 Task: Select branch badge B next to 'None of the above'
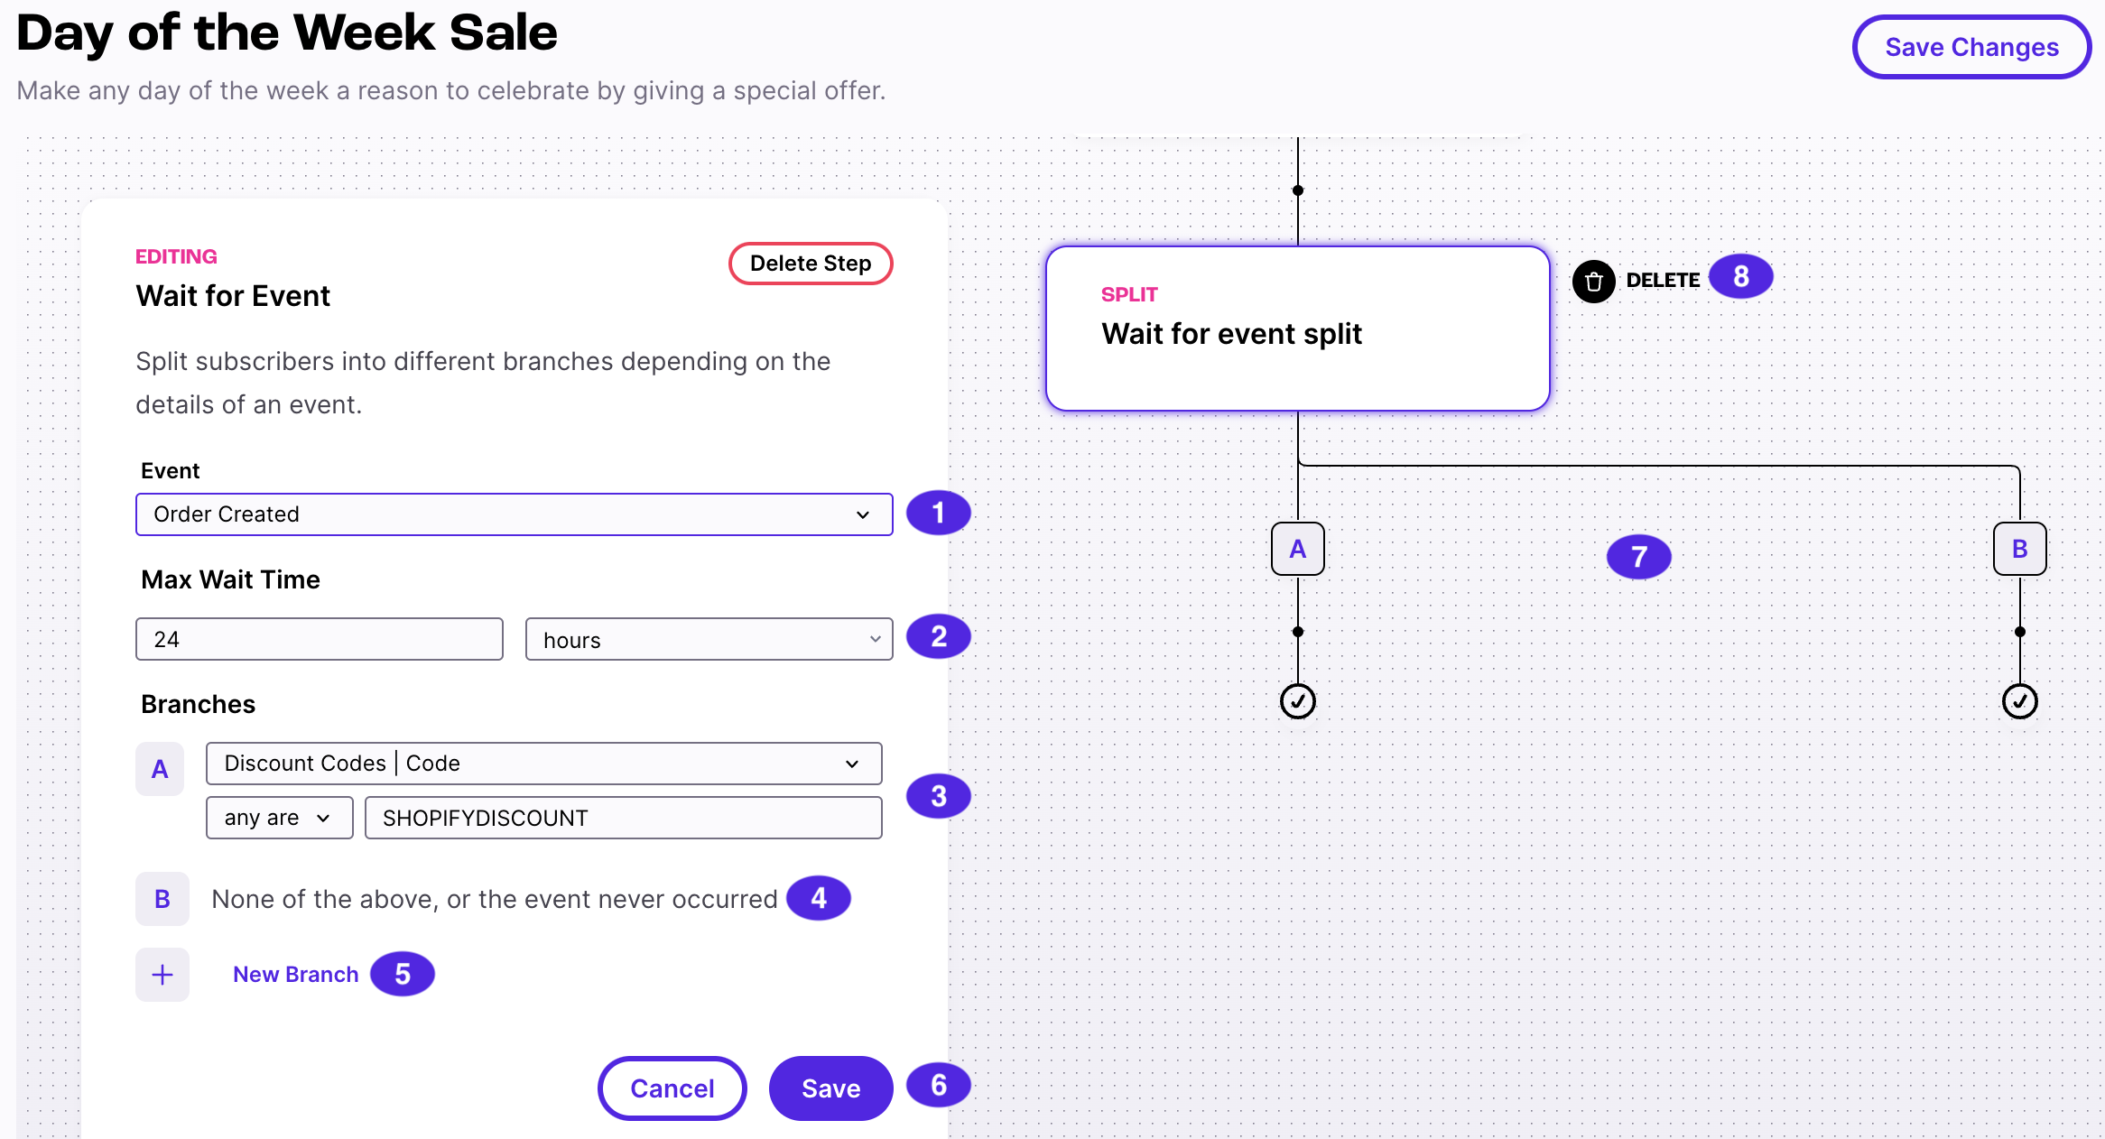(162, 899)
